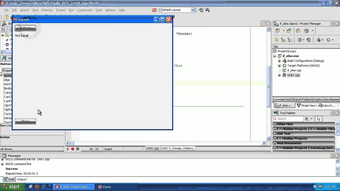Click the add file to project icon
The width and height of the screenshot is (340, 191).
point(289,31)
